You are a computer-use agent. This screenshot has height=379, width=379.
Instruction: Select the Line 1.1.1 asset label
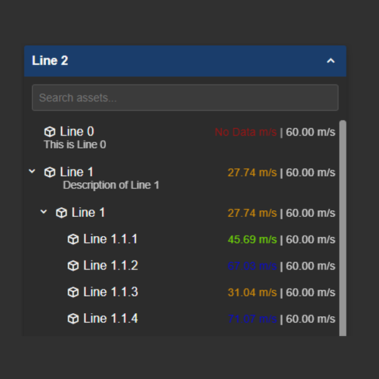[x=110, y=239]
